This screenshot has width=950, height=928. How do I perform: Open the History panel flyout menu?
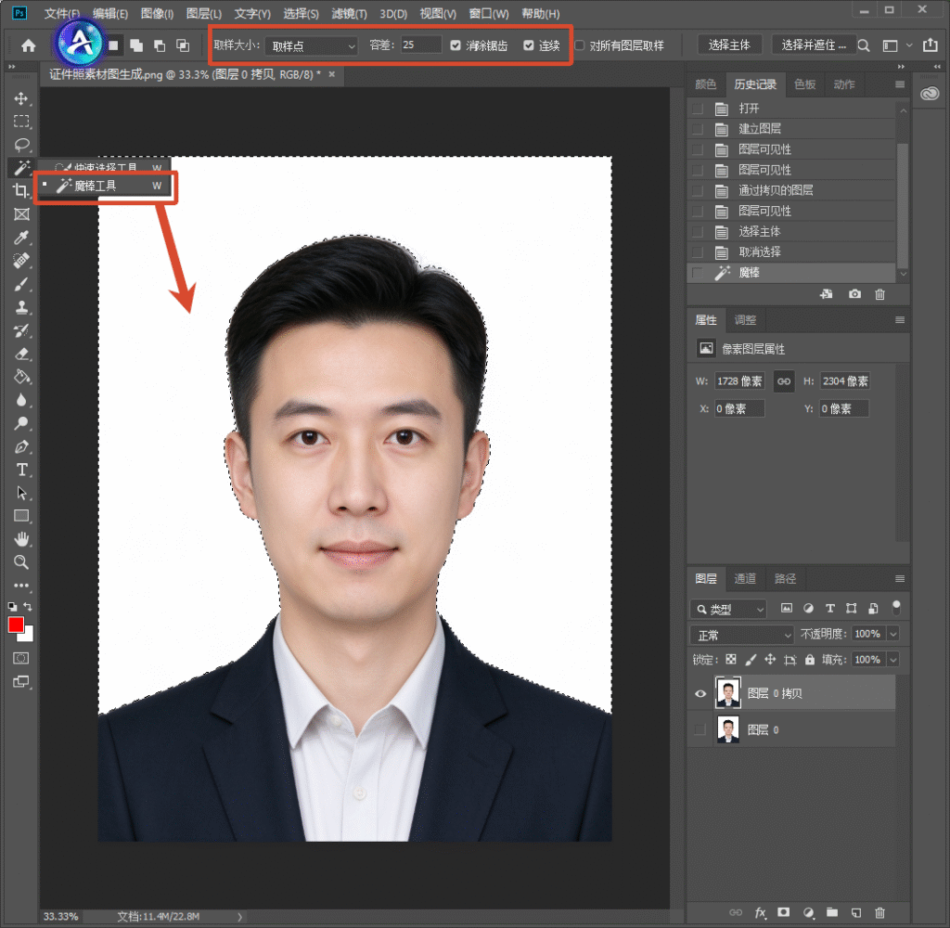[900, 84]
